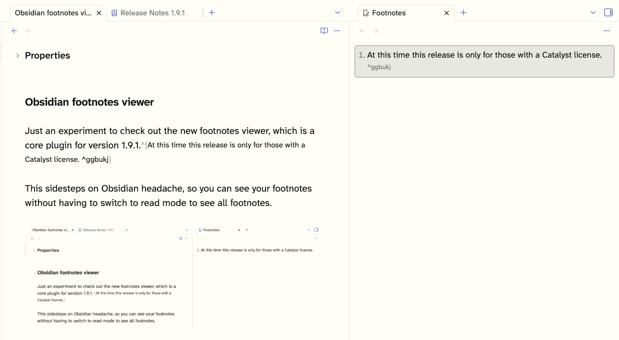
Task: Close the Obsidian footnotes viewer tab
Action: coord(99,13)
